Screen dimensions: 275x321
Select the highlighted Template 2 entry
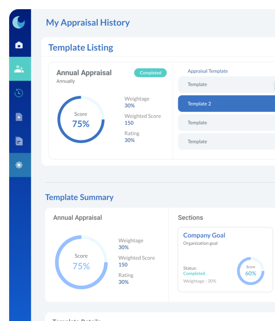pos(226,104)
